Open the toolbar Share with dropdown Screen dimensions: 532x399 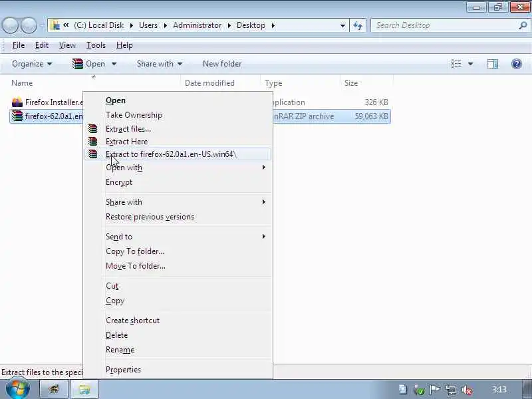(x=160, y=64)
